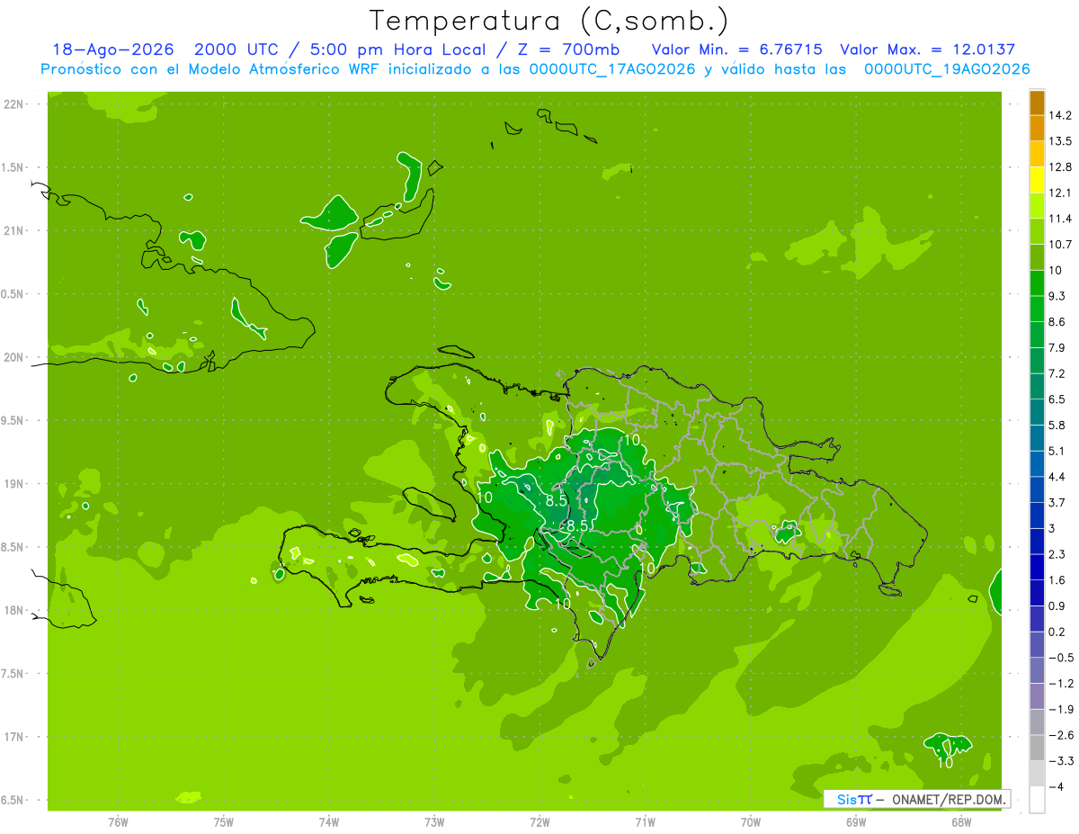Click the "73W" longitude axis label
This screenshot has width=1079, height=834.
pos(433,821)
